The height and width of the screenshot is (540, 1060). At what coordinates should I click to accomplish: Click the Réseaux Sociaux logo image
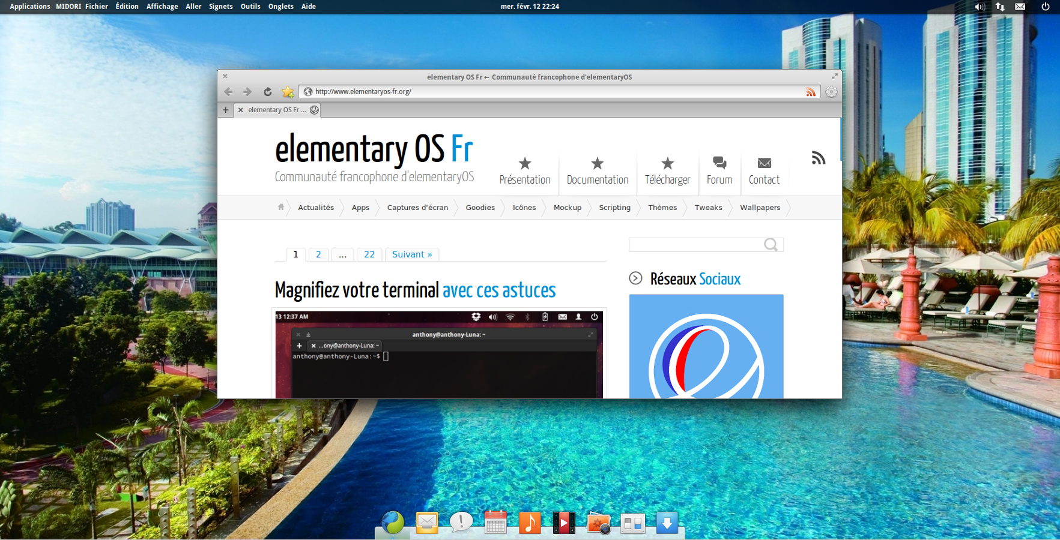coord(706,346)
